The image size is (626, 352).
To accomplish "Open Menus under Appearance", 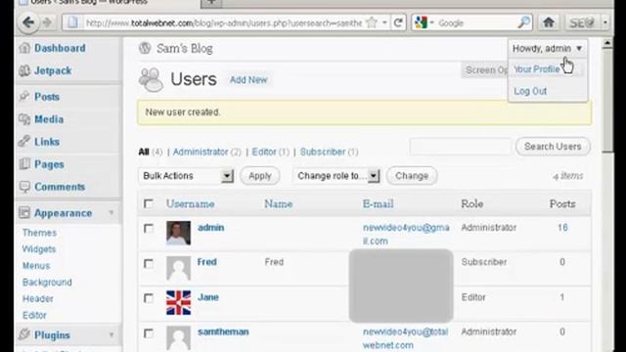I will 36,266.
